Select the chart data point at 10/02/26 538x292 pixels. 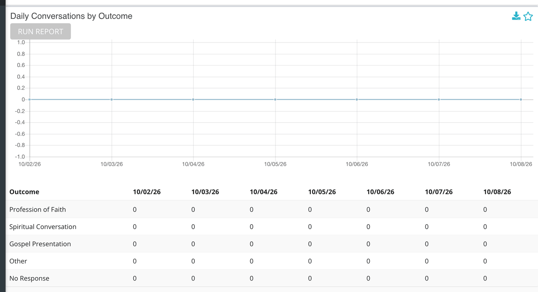(x=30, y=100)
